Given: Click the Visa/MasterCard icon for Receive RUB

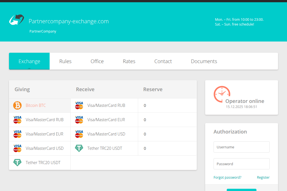Looking at the screenshot, I should [x=79, y=105].
